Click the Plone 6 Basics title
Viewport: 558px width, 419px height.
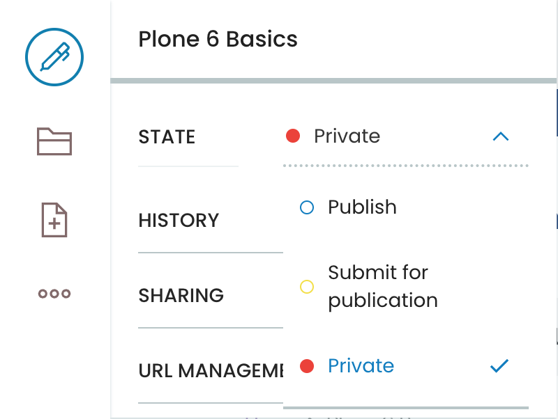pos(218,39)
